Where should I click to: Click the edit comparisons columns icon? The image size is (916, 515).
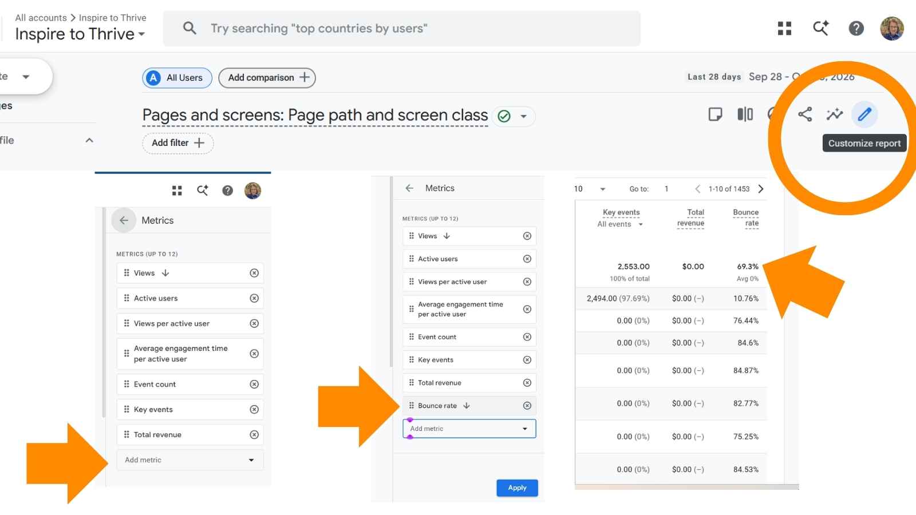[x=745, y=114]
